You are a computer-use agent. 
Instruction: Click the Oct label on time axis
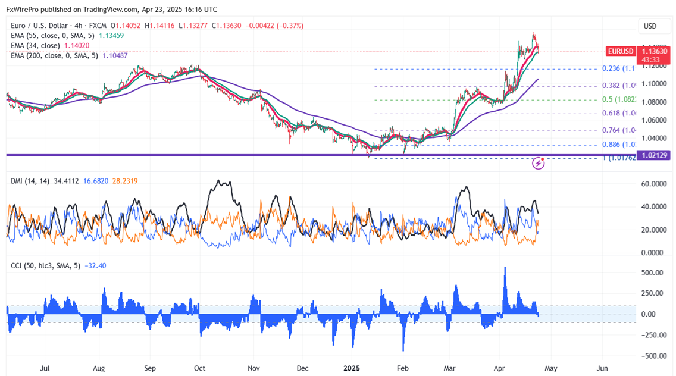click(x=199, y=369)
